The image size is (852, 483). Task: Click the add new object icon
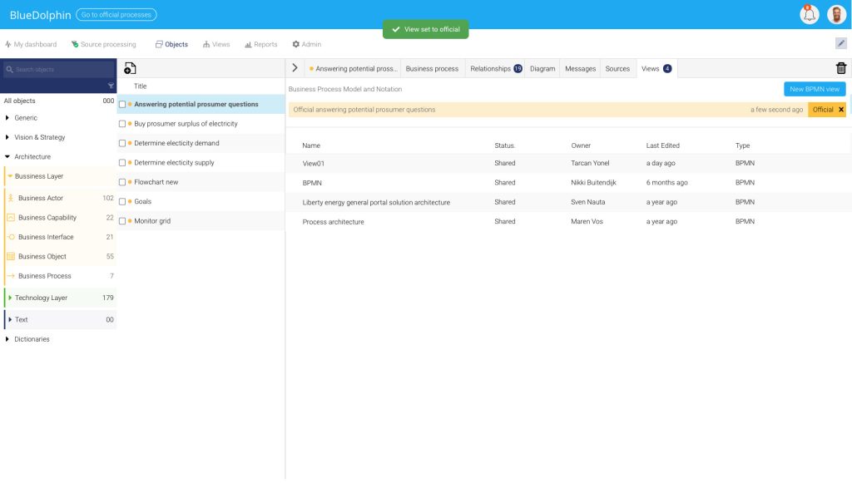click(130, 68)
